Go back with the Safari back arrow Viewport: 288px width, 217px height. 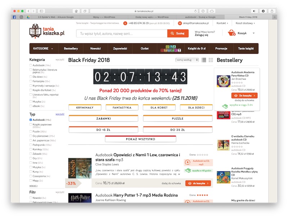[28, 11]
